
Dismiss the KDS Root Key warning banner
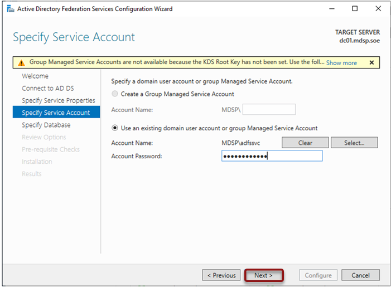tap(371, 62)
